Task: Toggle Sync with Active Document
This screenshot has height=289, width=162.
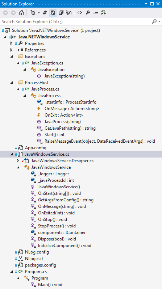Action: (x=45, y=13)
